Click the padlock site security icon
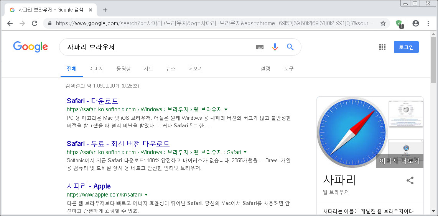 click(x=50, y=23)
